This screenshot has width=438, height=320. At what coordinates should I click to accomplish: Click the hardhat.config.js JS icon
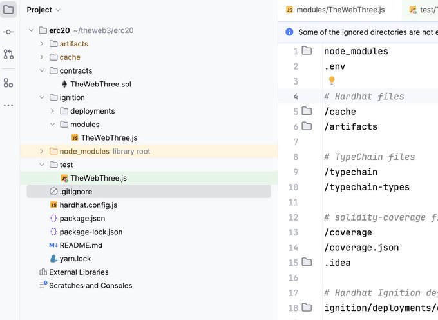tap(53, 205)
